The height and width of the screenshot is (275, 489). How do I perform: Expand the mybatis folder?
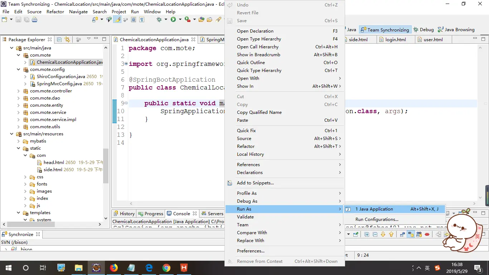[19, 141]
